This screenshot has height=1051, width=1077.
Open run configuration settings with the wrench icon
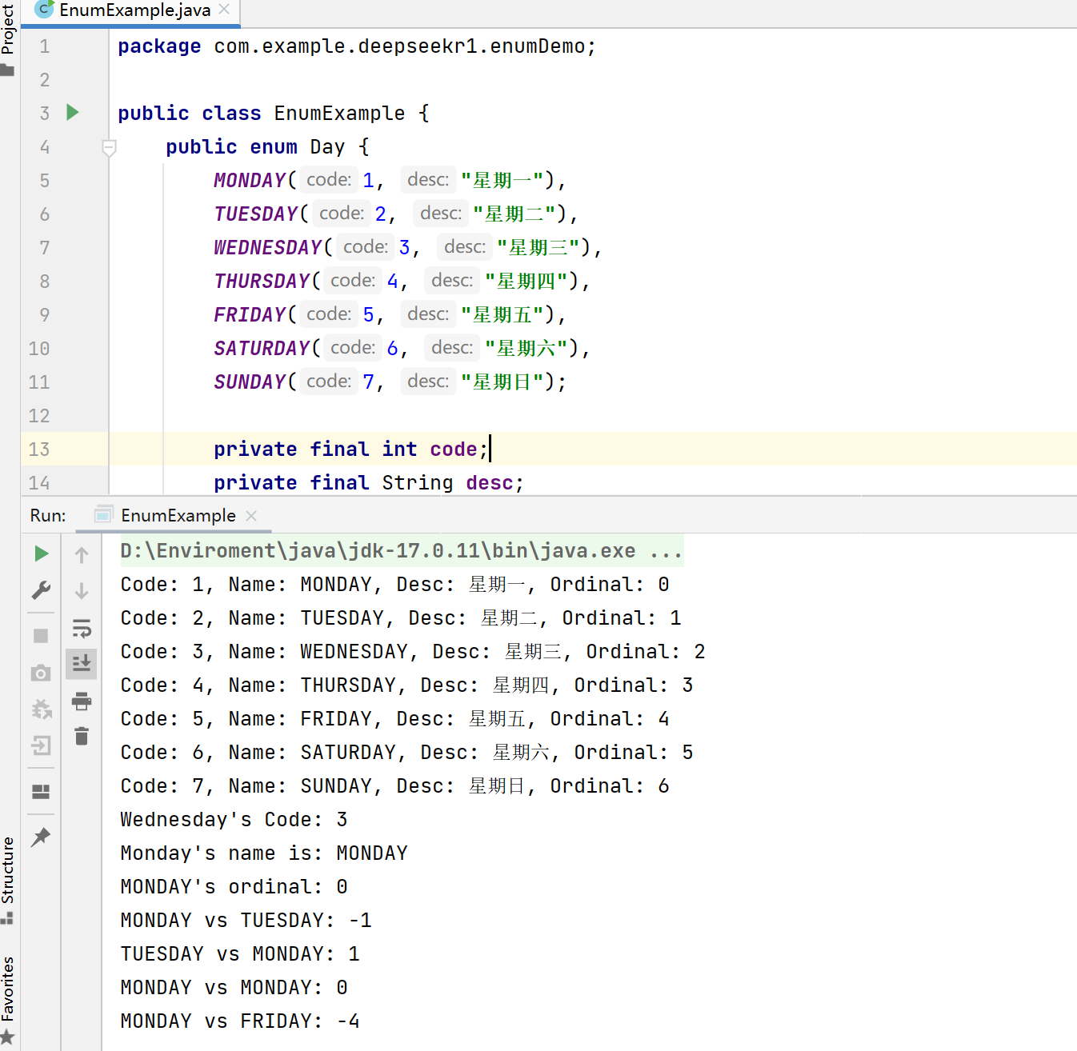41,590
